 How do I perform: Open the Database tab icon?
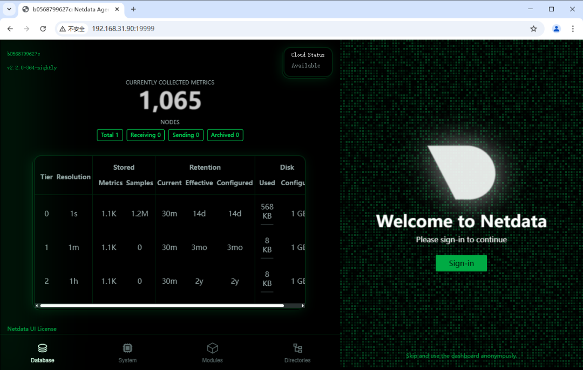[43, 348]
